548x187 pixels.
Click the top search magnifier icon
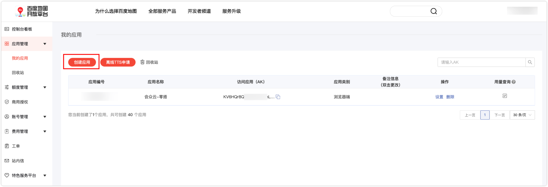[x=434, y=11]
